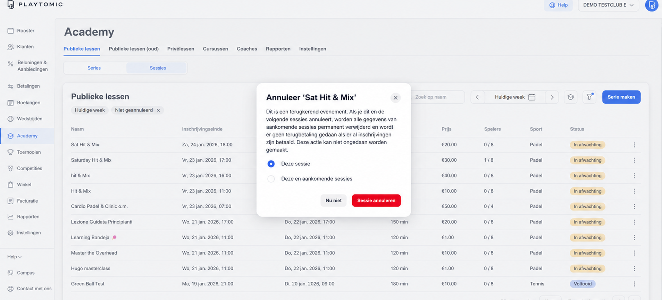This screenshot has width=662, height=300.
Task: Click the red 'Sessie annuleren' button
Action: (376, 200)
